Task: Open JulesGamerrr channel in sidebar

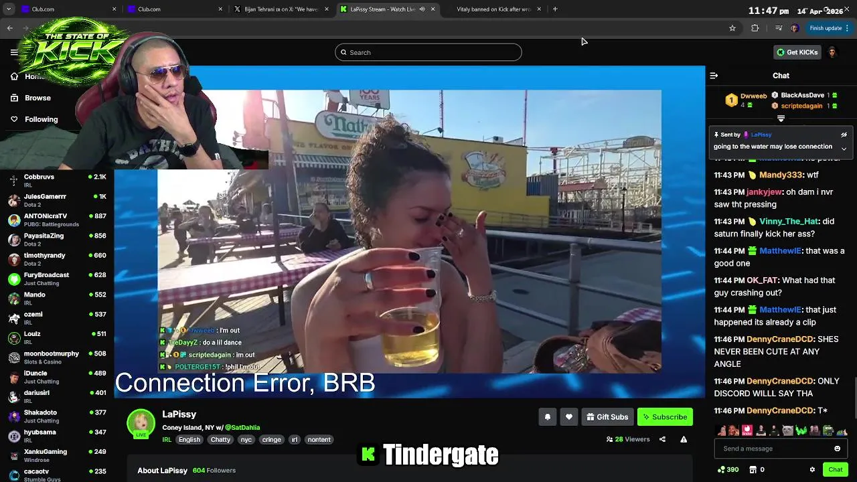Action: coord(57,200)
